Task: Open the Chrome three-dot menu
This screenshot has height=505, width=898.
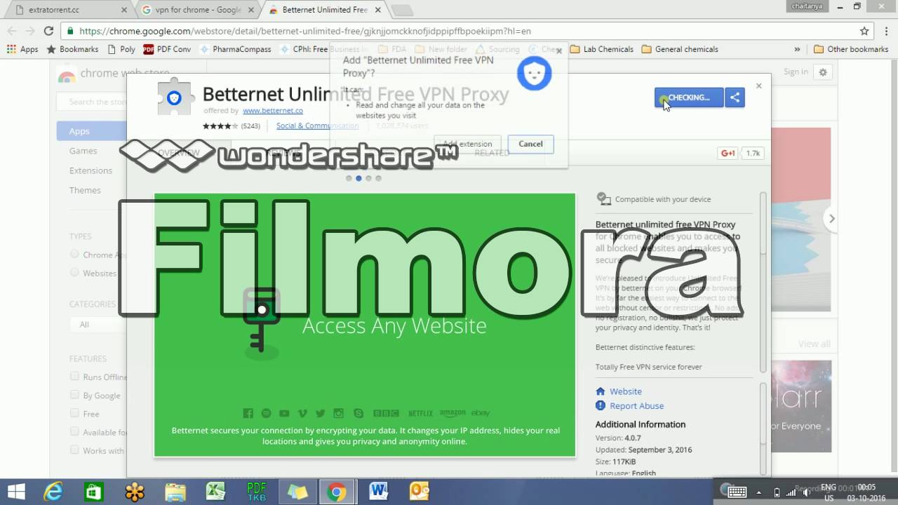Action: [885, 31]
